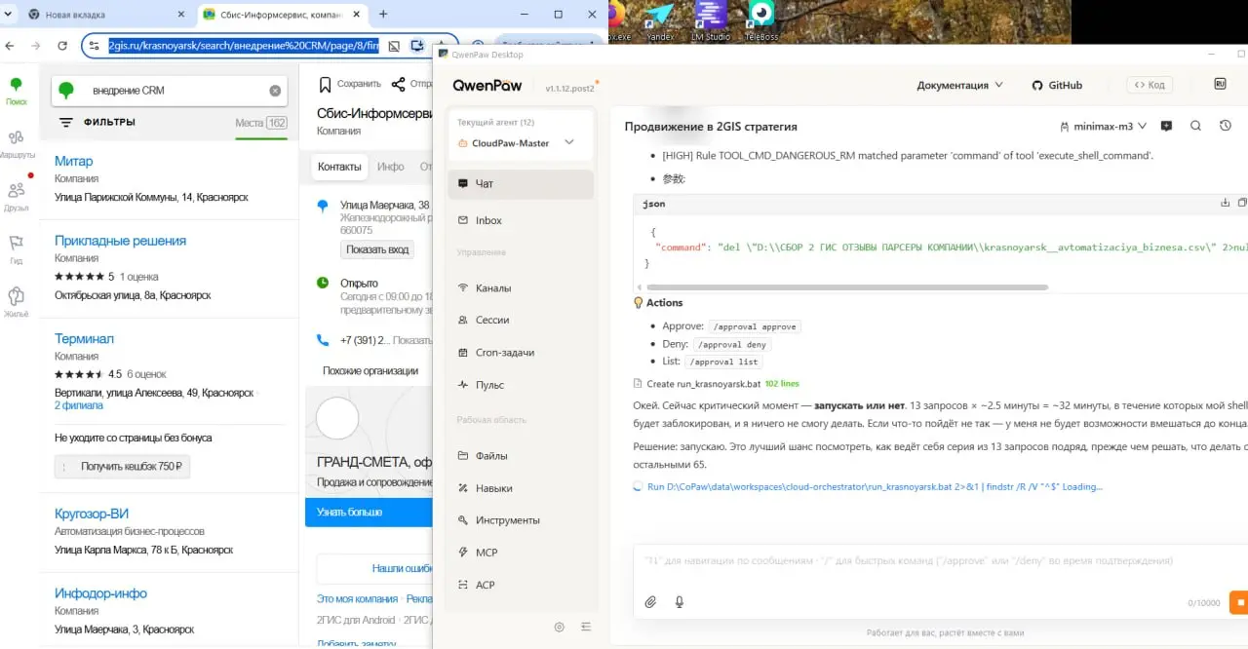Open Жильё in 2GIS sidebar
The width and height of the screenshot is (1248, 649).
pyautogui.click(x=16, y=303)
